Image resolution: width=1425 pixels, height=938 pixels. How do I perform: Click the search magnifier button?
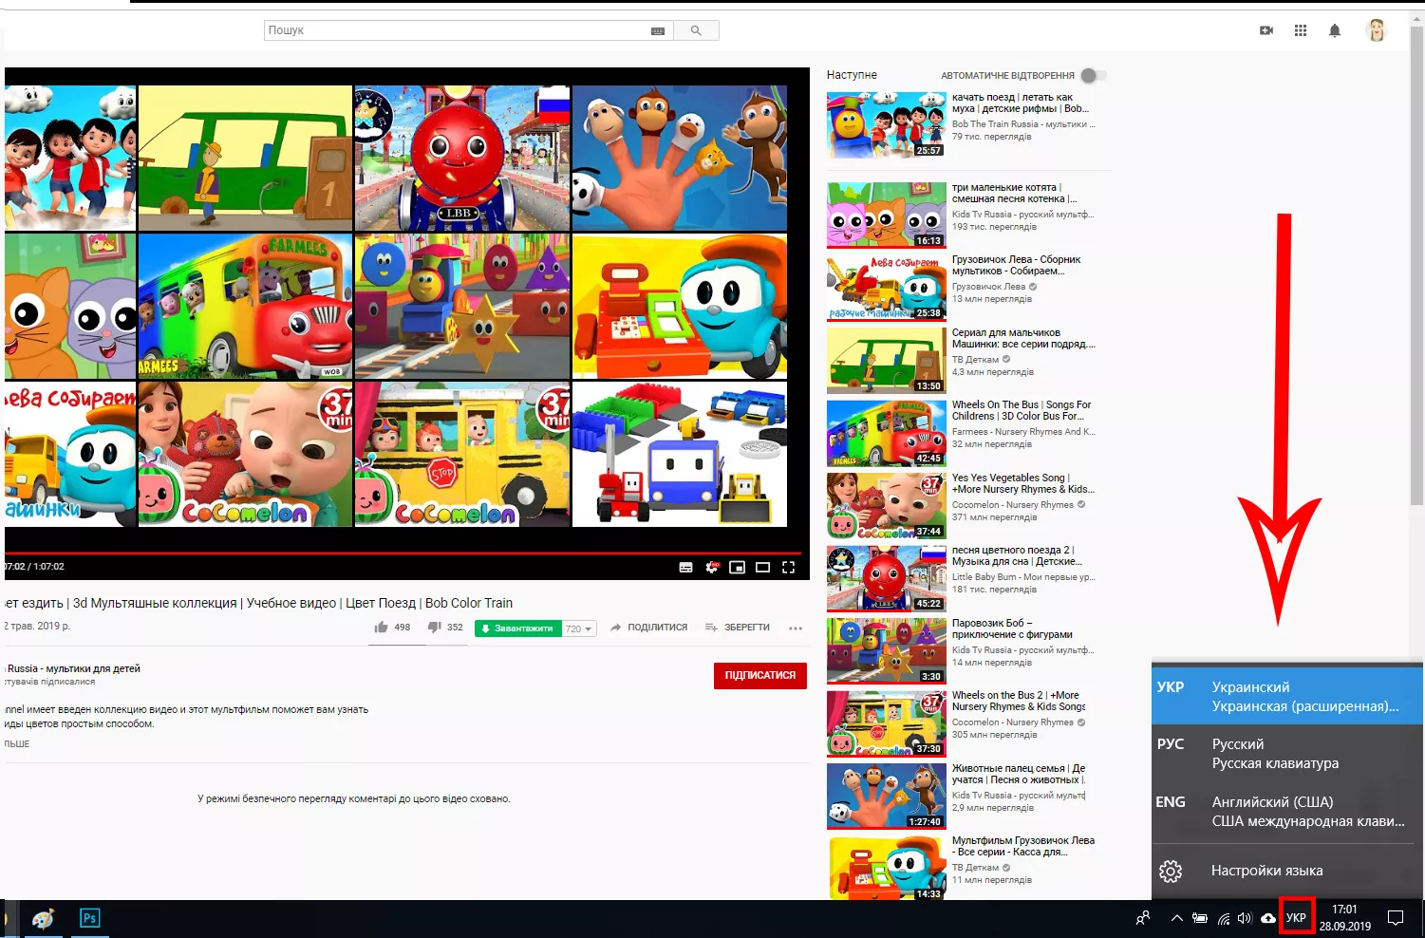[696, 30]
